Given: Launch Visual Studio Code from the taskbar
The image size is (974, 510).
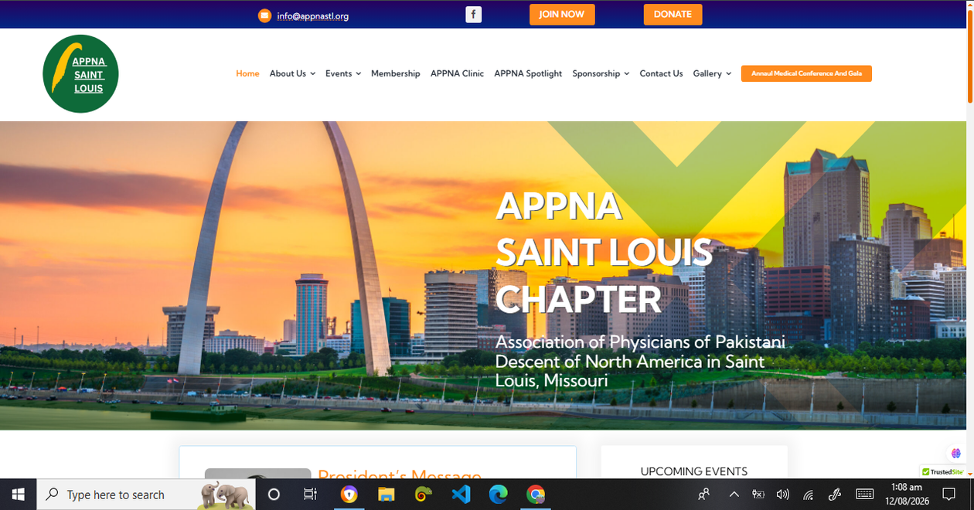Looking at the screenshot, I should coord(461,495).
